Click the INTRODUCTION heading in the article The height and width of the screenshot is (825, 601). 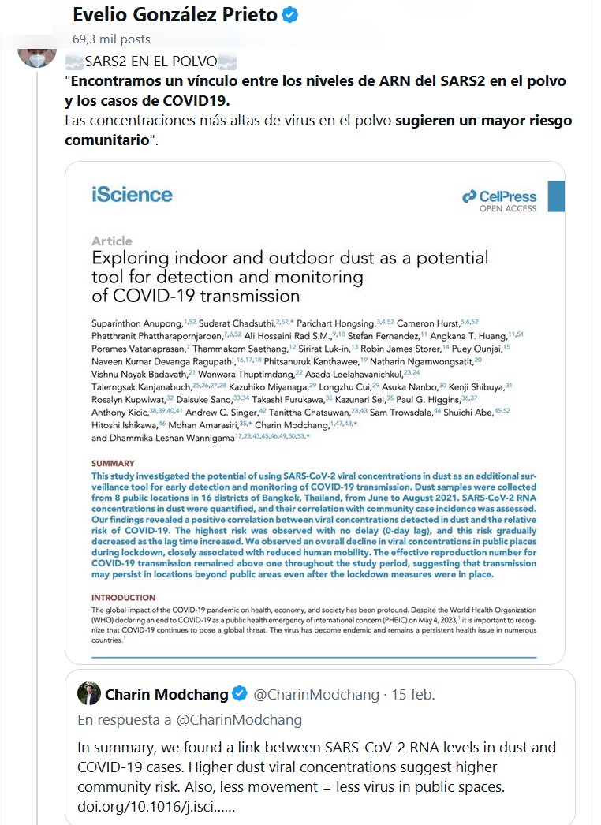[x=124, y=598]
